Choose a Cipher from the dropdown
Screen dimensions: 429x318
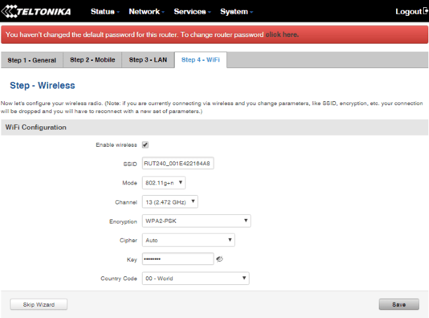[188, 240]
